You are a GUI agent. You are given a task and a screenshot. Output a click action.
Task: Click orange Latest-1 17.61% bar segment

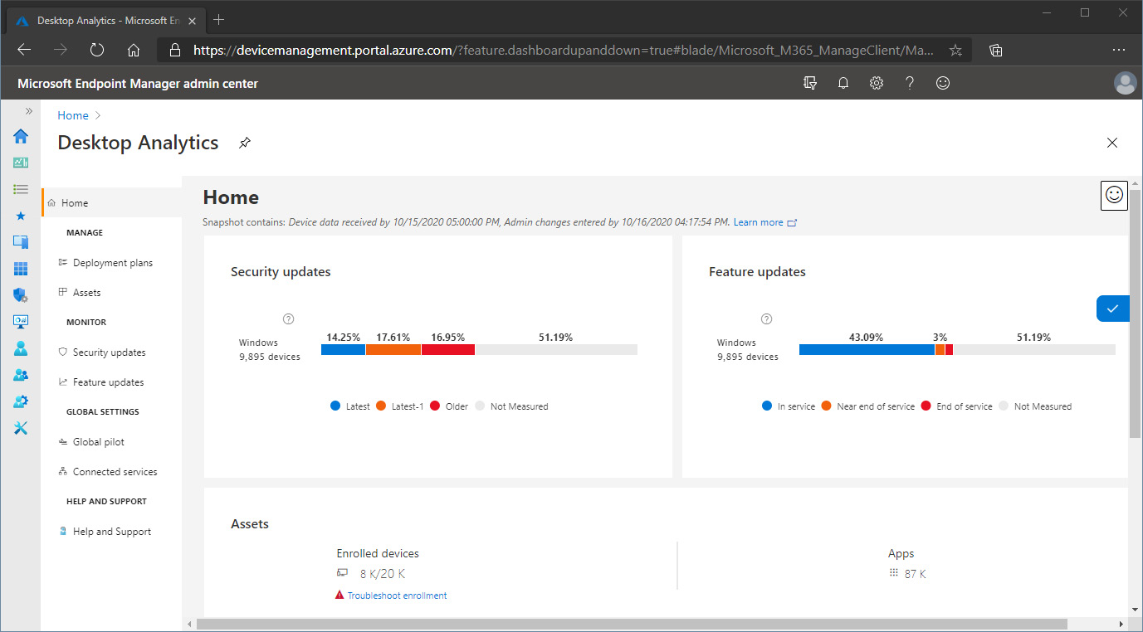coord(393,349)
